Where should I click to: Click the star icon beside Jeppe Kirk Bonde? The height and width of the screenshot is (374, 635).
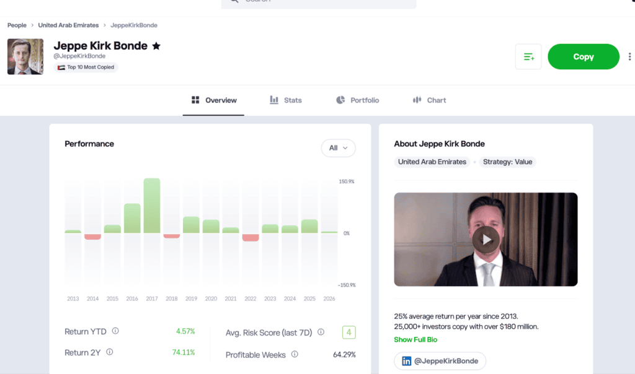pos(156,46)
